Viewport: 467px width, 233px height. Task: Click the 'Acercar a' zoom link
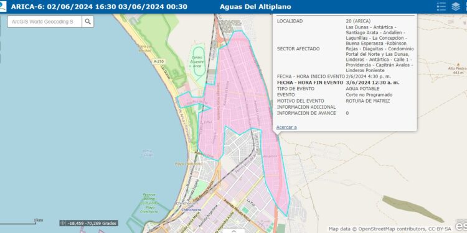pyautogui.click(x=286, y=127)
